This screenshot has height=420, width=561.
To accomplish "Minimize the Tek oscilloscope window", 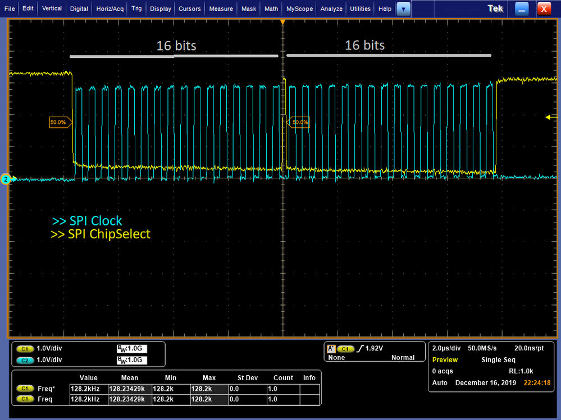I will pos(522,9).
